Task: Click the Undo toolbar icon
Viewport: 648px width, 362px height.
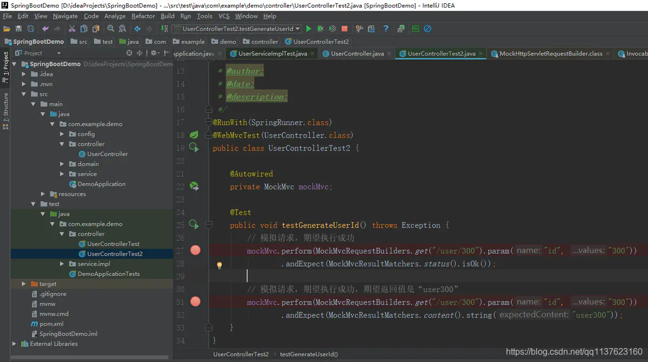Action: coord(45,29)
